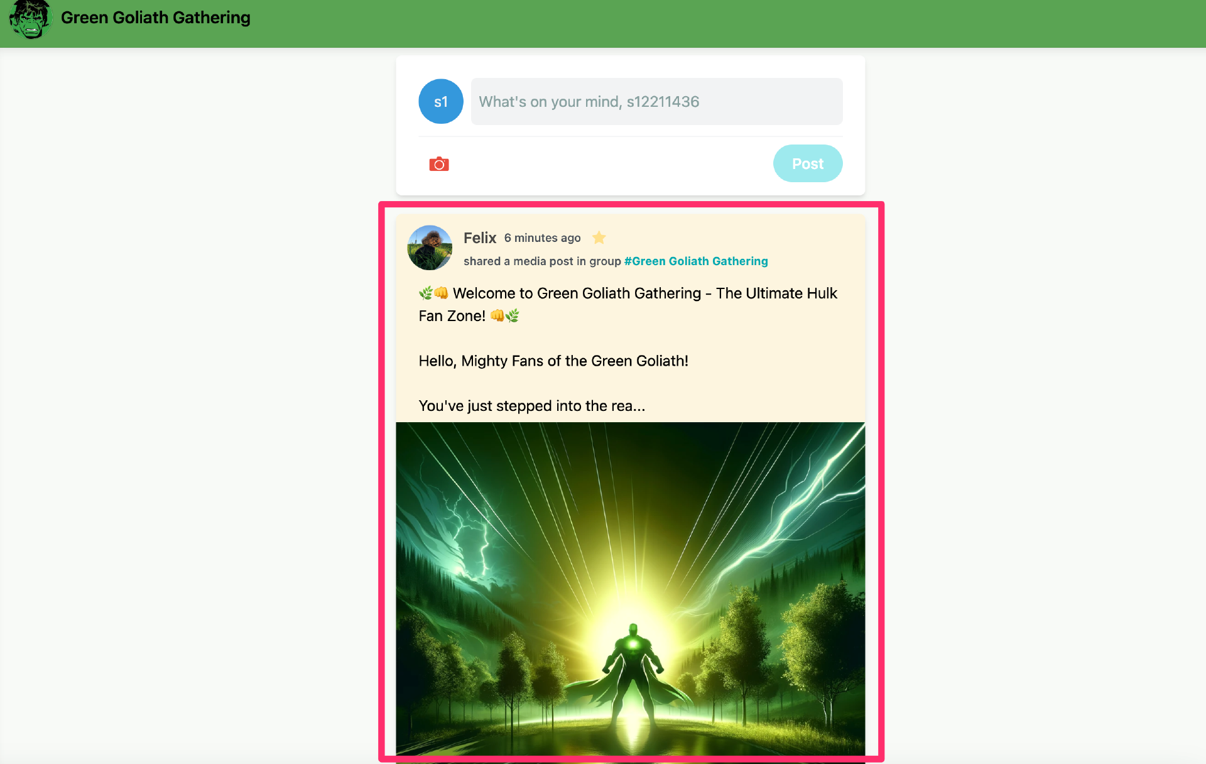Click 'Hello, Mighty Fans of the Green Goliath!' line
The height and width of the screenshot is (764, 1206).
click(553, 361)
